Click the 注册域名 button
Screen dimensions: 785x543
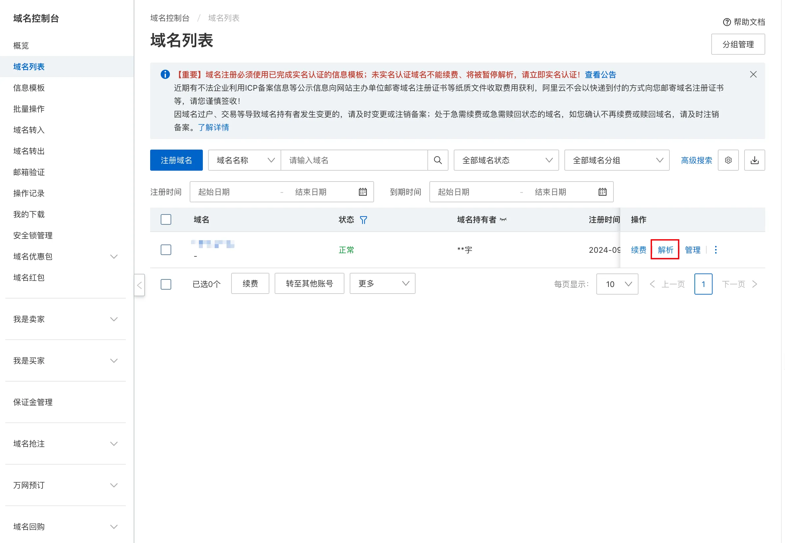[176, 160]
